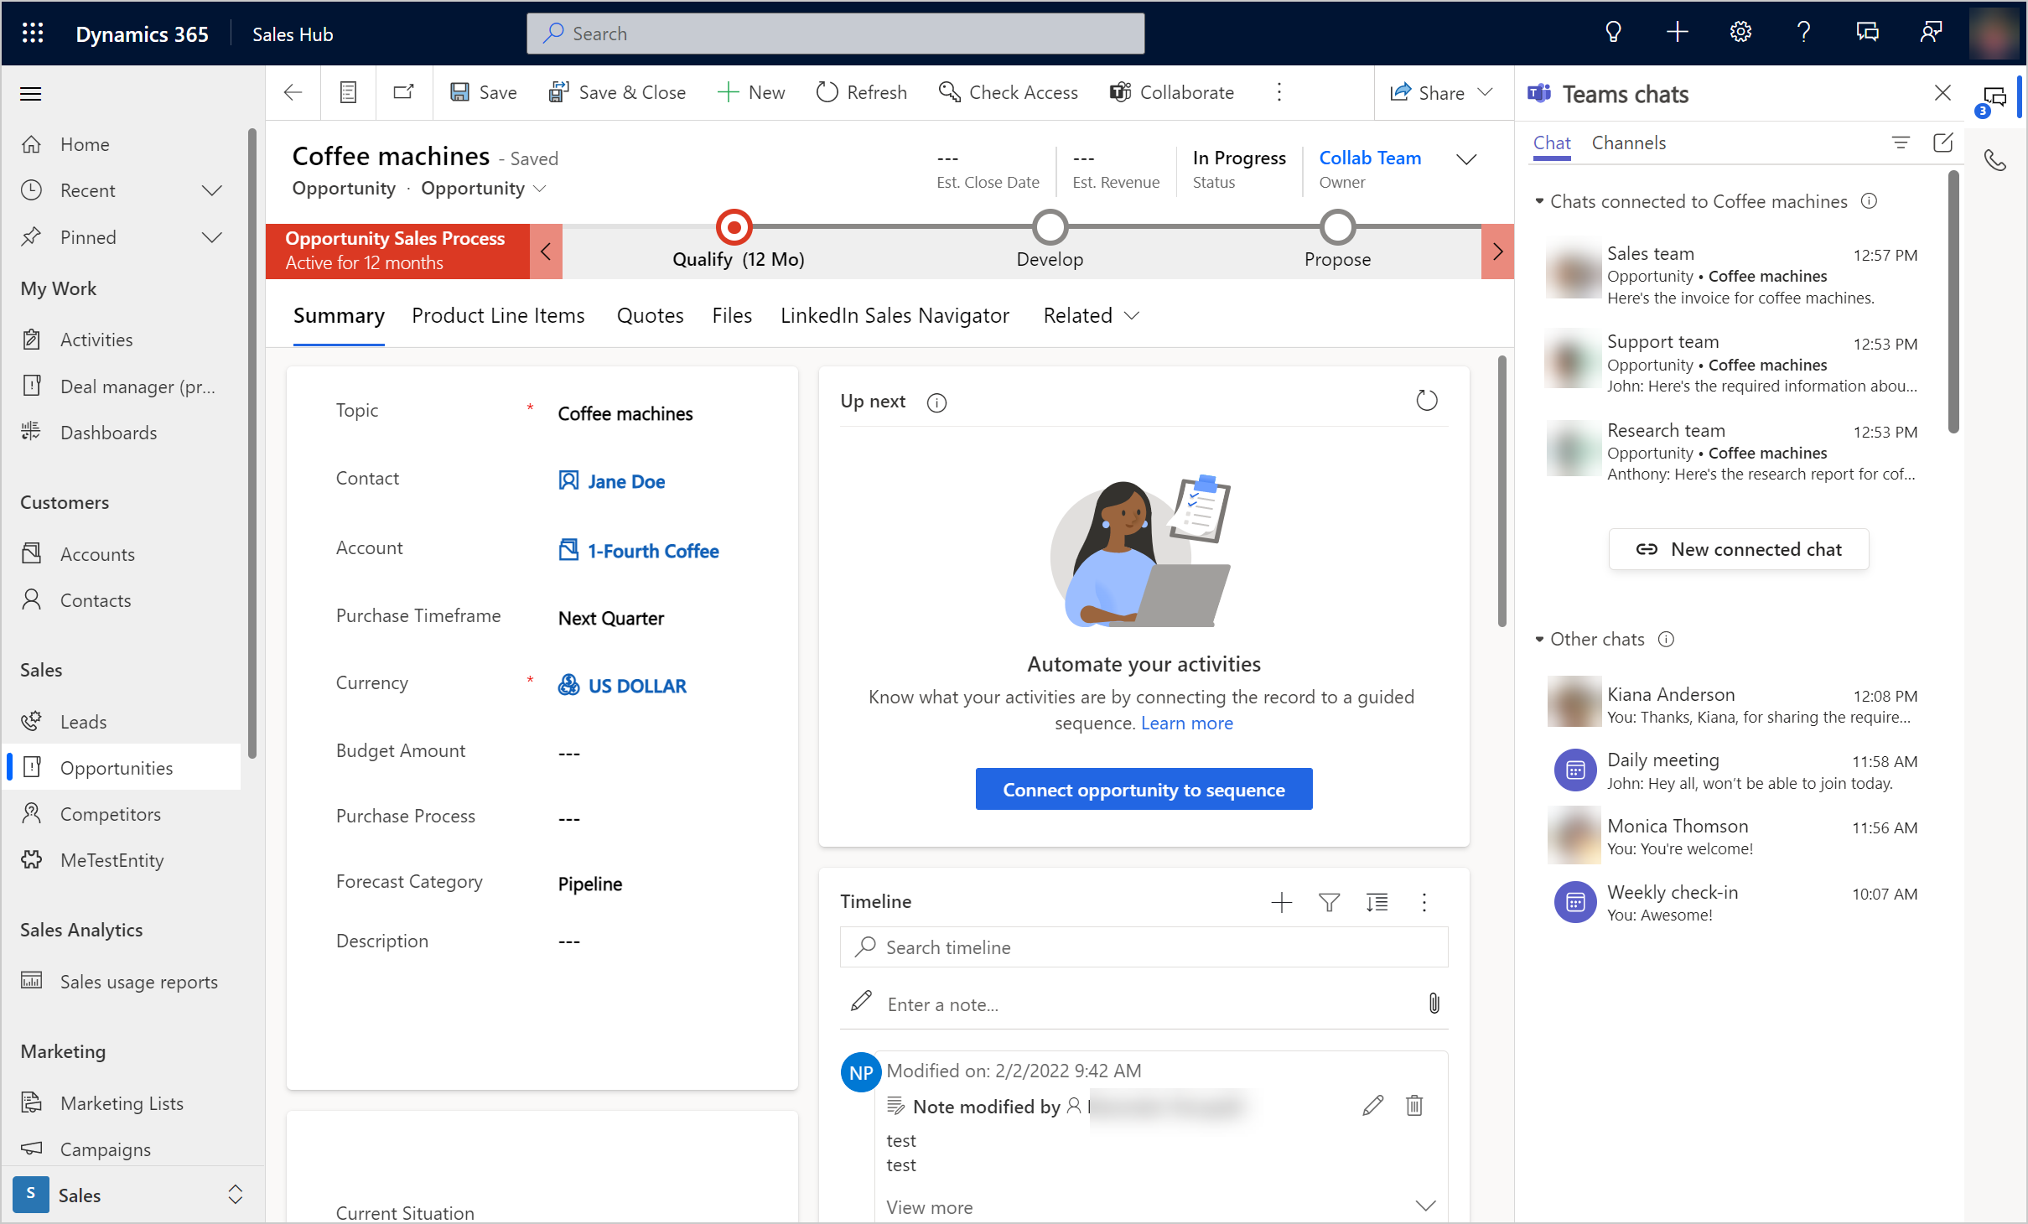Screen dimensions: 2028x1224
Task: Select the Product Line Items tab
Action: pyautogui.click(x=498, y=314)
